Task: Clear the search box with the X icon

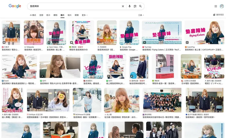Action: (x=123, y=6)
